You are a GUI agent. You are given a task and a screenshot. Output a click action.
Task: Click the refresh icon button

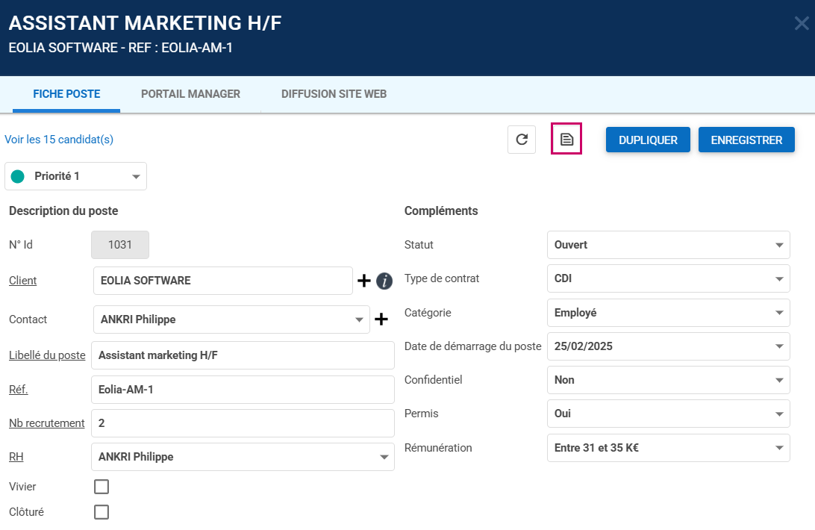[x=522, y=140]
